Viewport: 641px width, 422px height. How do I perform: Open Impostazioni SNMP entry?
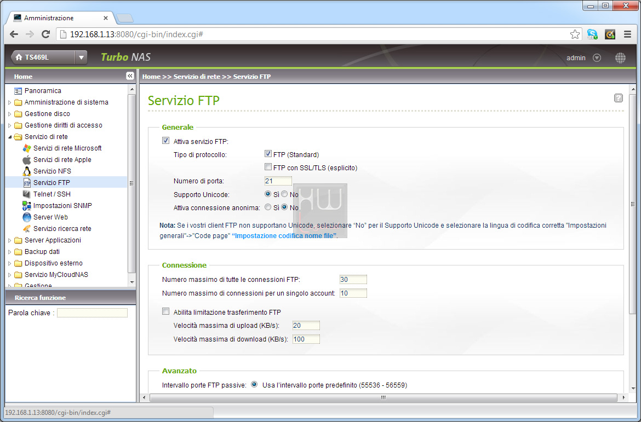pos(62,205)
